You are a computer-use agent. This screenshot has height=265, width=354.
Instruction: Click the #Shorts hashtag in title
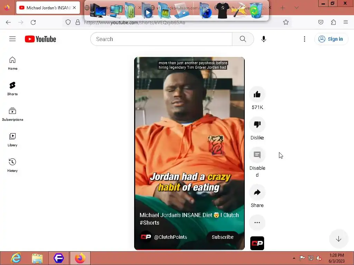click(149, 223)
